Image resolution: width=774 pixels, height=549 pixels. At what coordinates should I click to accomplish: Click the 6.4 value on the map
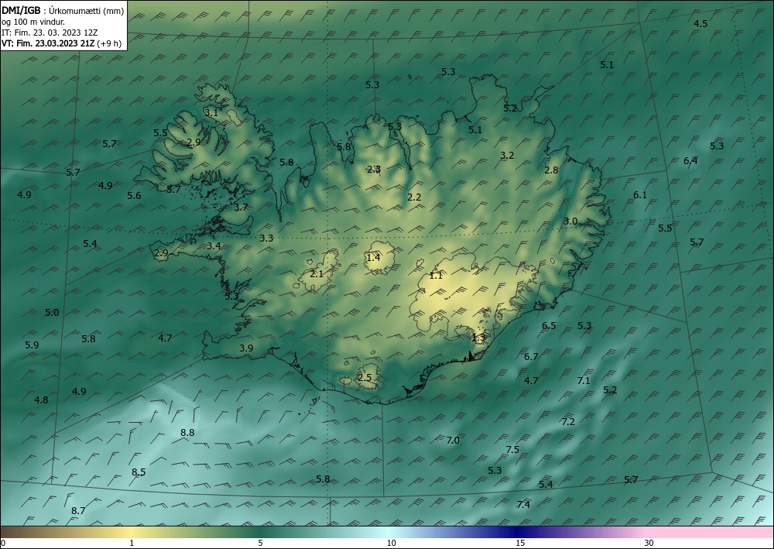[x=690, y=160]
